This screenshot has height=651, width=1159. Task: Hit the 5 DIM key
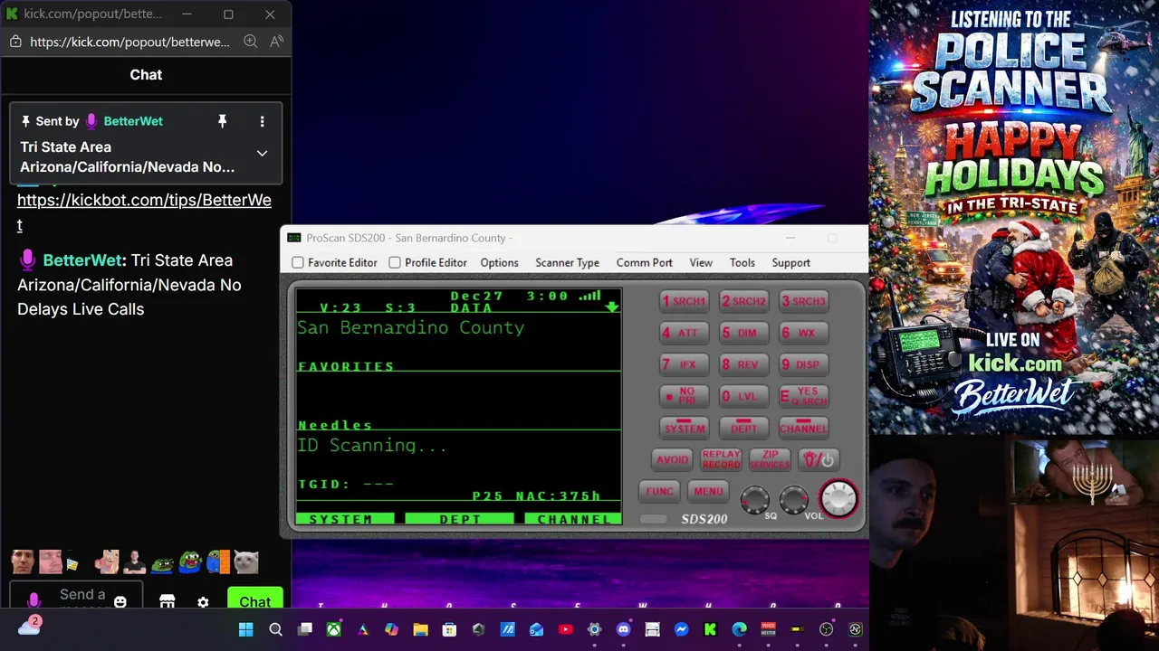743,333
